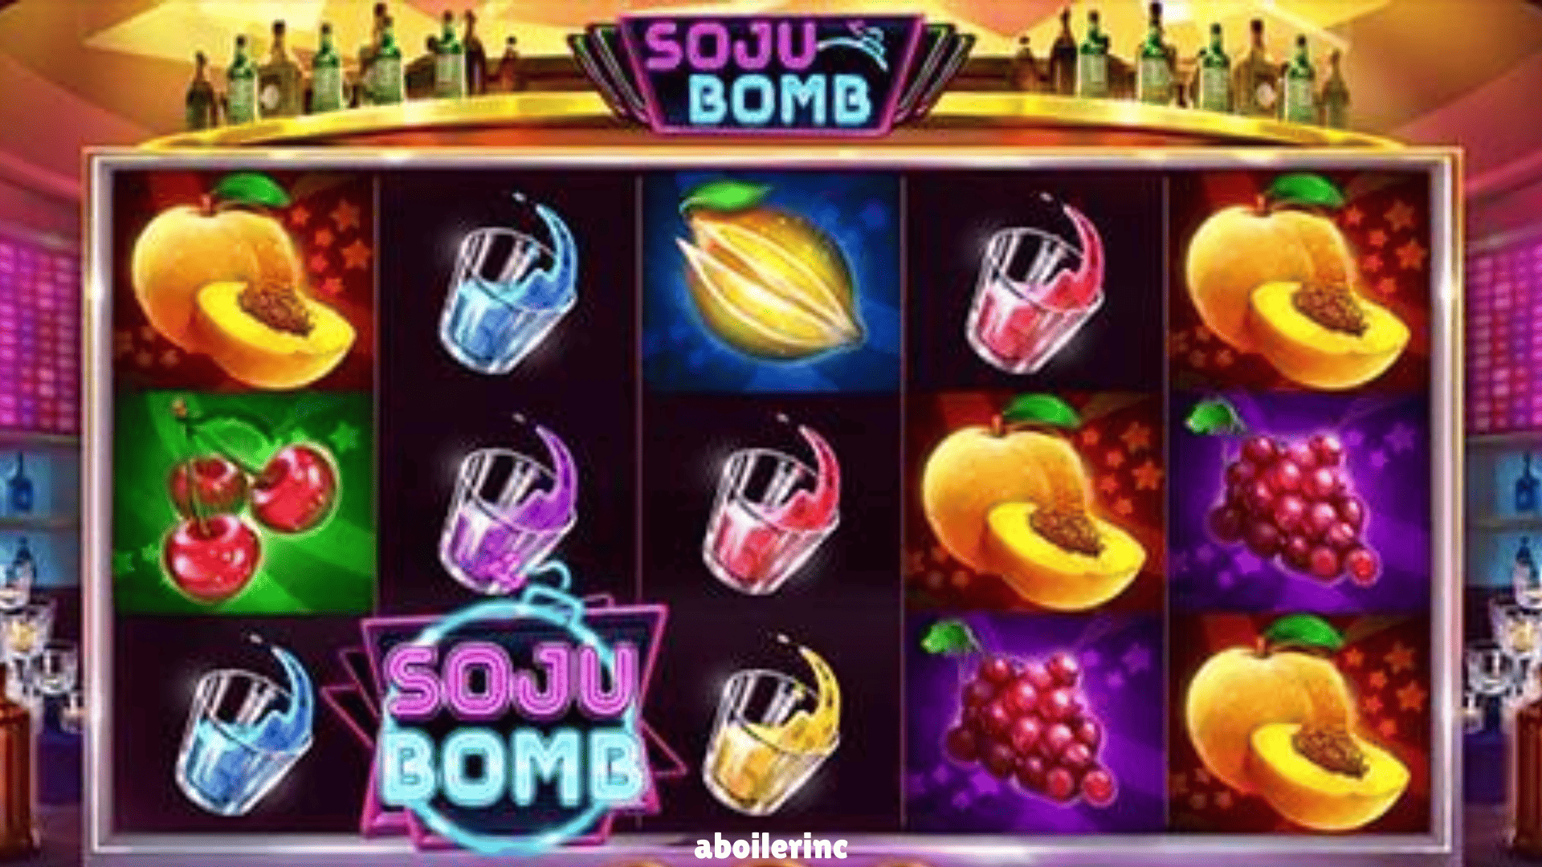The image size is (1542, 867).
Task: Select the blue soju glass in the top row
Action: [508, 283]
